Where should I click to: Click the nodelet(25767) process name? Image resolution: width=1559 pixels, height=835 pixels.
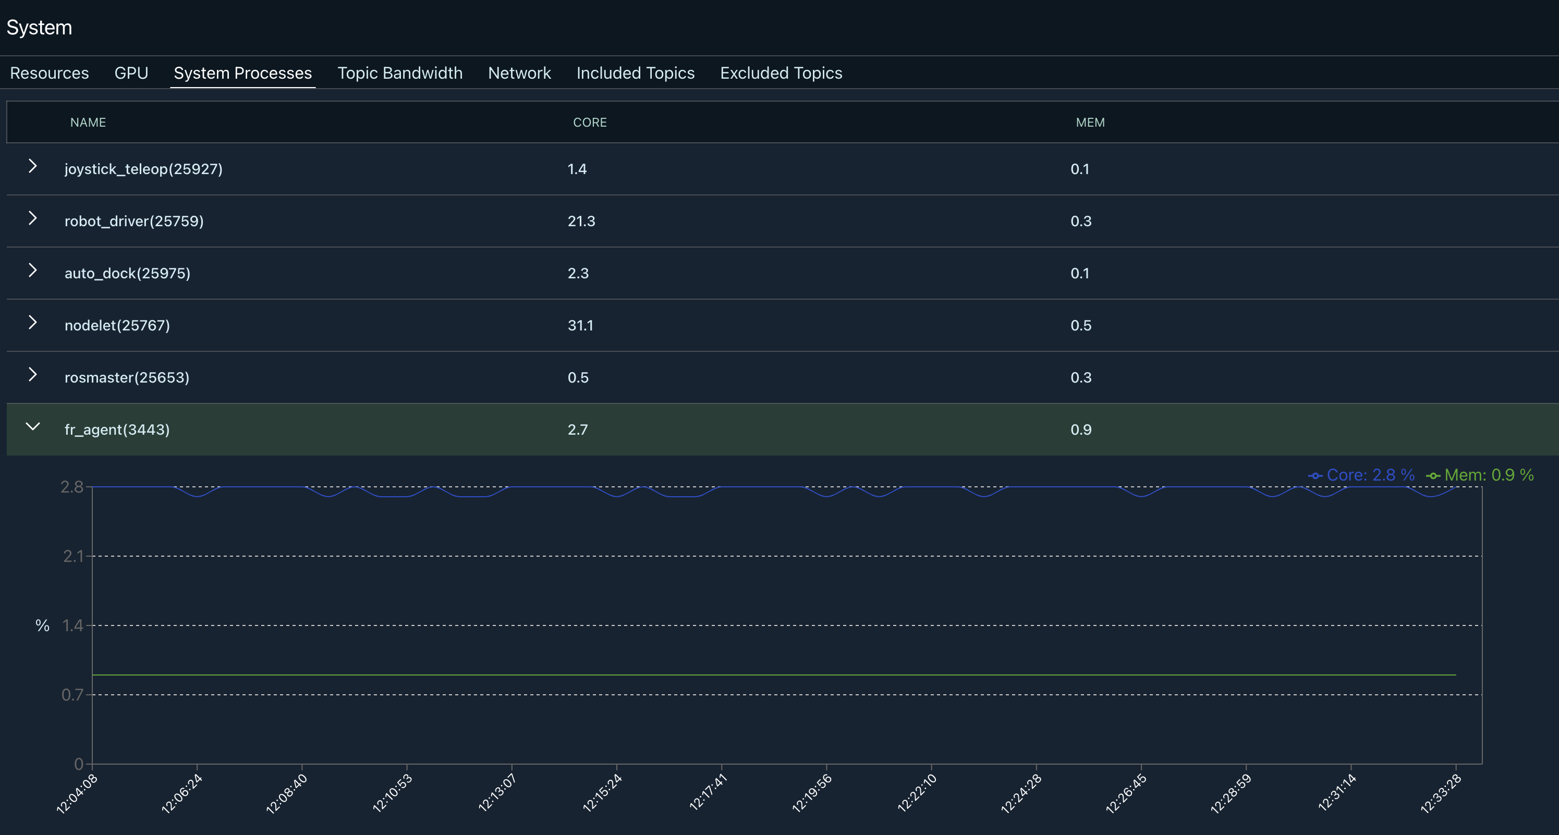pos(117,325)
